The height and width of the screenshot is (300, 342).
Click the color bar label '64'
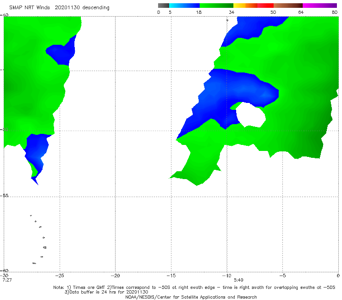tap(301, 12)
